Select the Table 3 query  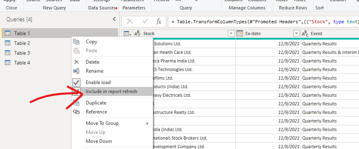coord(22,53)
